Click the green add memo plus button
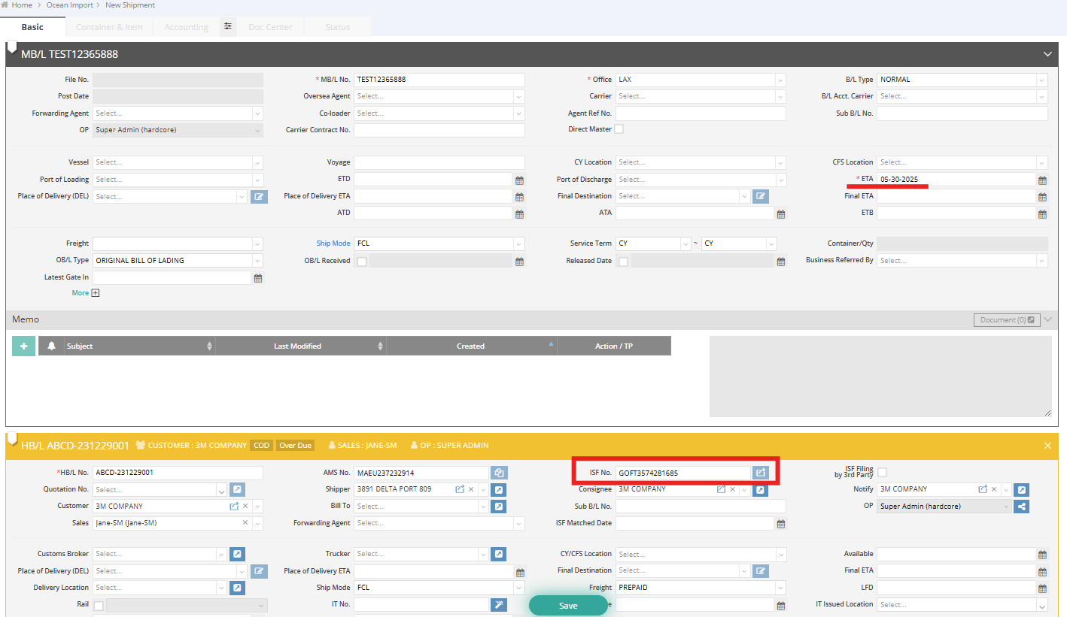1067x617 pixels. click(23, 346)
